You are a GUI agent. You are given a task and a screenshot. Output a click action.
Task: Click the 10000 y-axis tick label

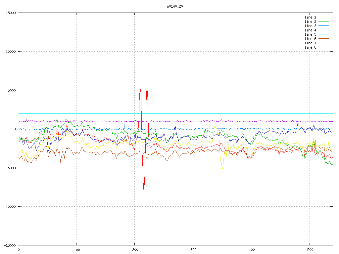pyautogui.click(x=10, y=52)
